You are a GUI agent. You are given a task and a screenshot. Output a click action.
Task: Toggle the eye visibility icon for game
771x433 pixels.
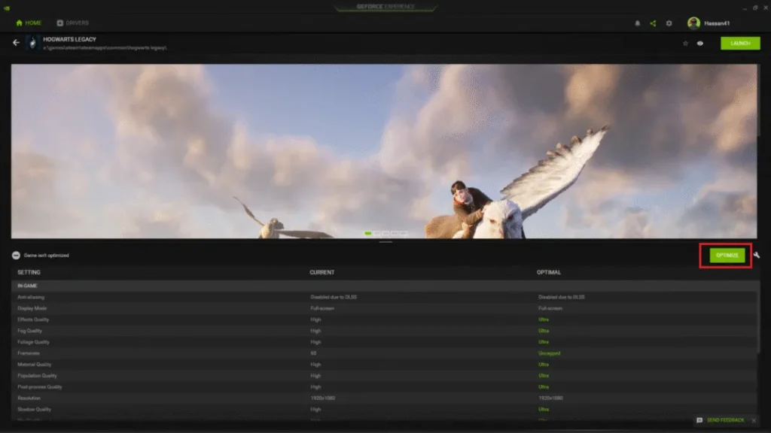pos(700,44)
